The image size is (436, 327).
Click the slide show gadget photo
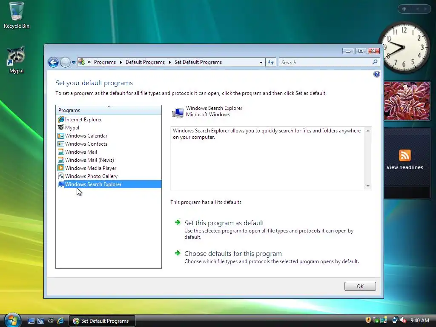[x=407, y=101]
